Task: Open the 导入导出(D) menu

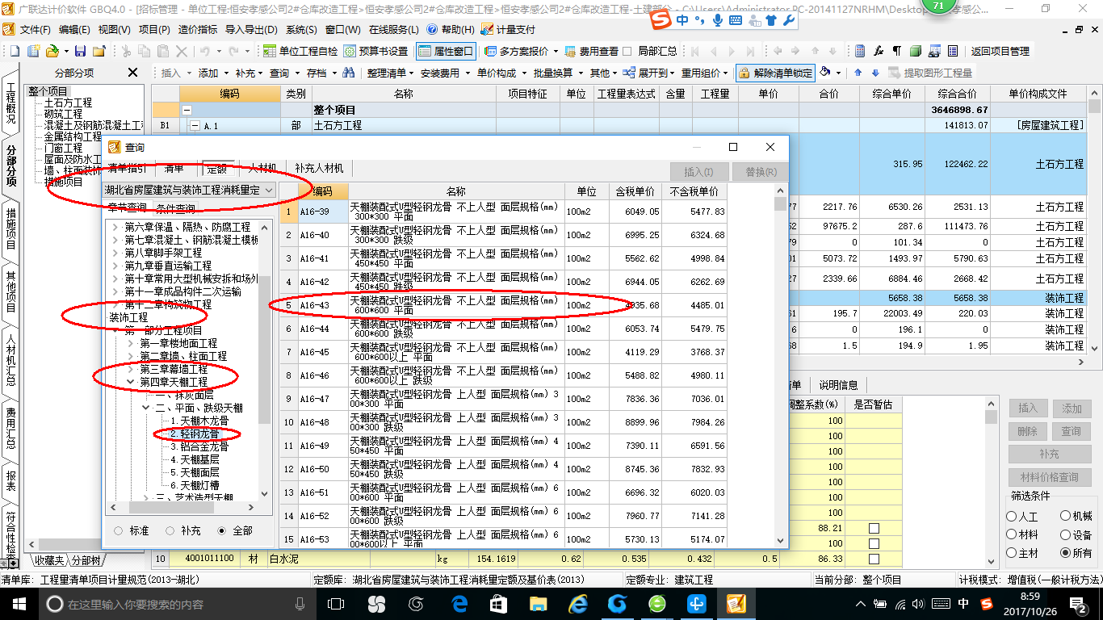Action: point(253,29)
